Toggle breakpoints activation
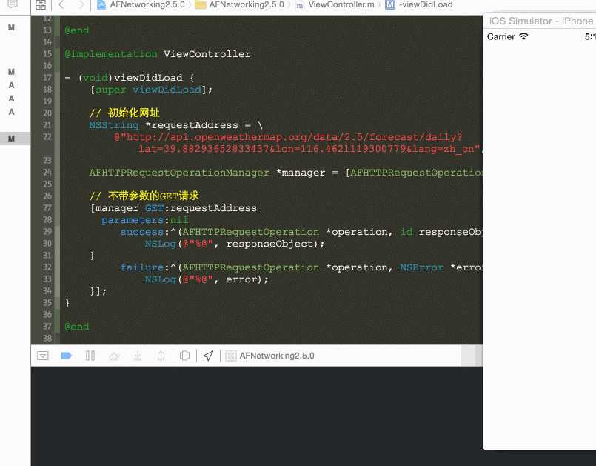Image resolution: width=596 pixels, height=466 pixels. click(x=66, y=356)
